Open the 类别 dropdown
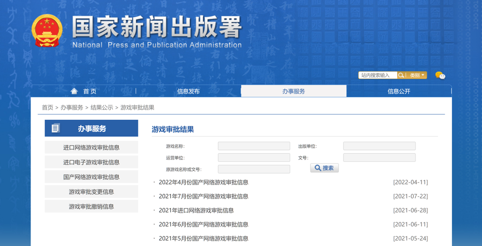Screen dimensions: 482x246 click(417, 75)
